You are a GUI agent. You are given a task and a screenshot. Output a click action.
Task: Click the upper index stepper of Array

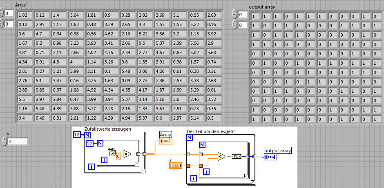2,13
